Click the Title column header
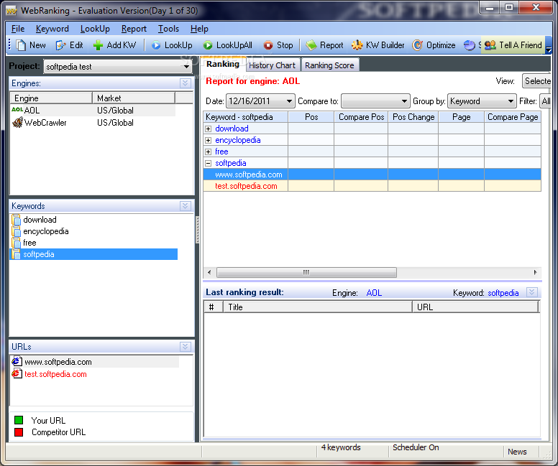 (317, 307)
